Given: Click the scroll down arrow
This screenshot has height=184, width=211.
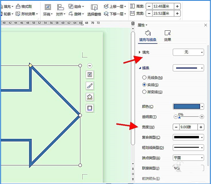Looking at the screenshot, I should coord(133,164).
